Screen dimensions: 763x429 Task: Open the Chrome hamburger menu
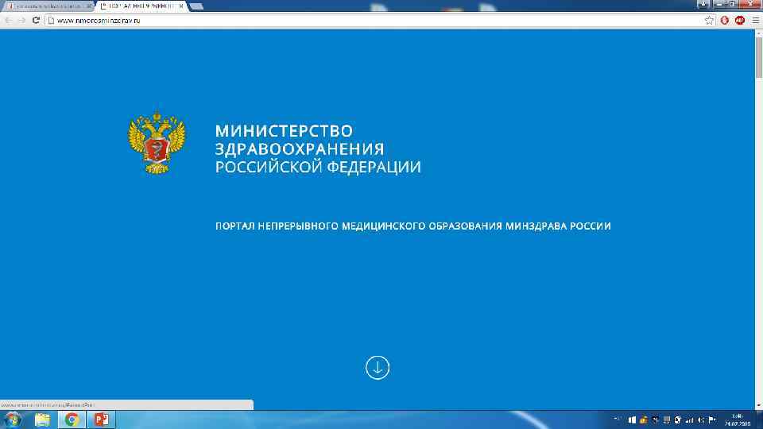coord(755,21)
